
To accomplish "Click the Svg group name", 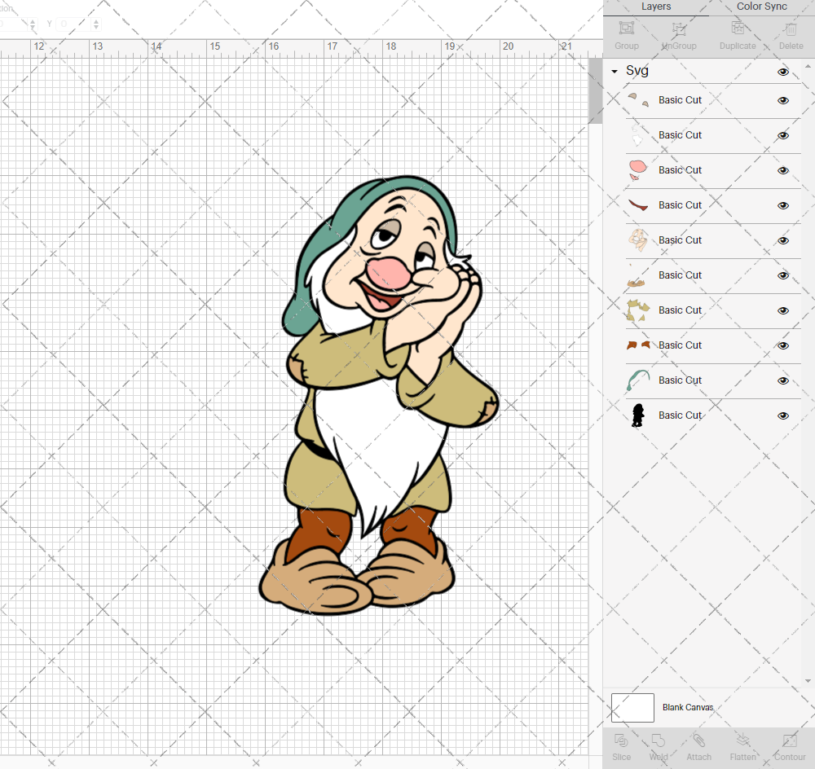I will [637, 71].
